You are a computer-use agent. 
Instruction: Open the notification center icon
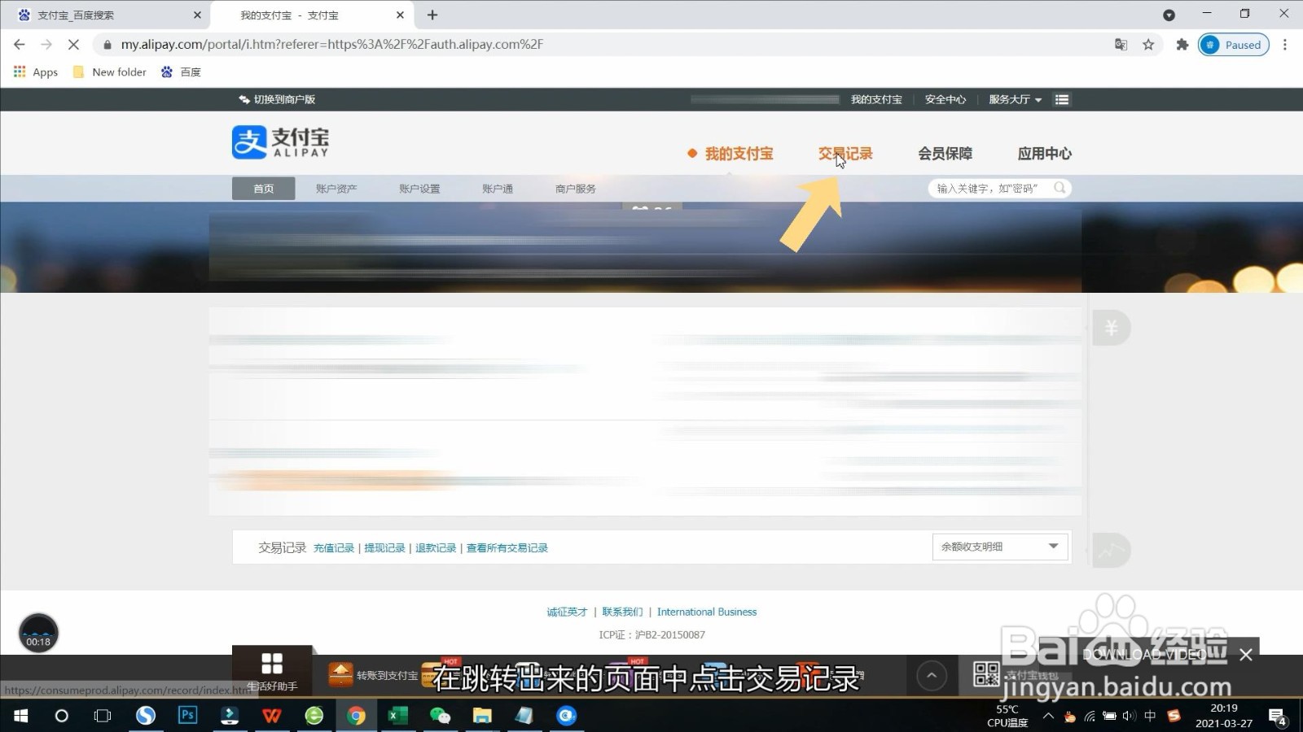coord(1277,716)
